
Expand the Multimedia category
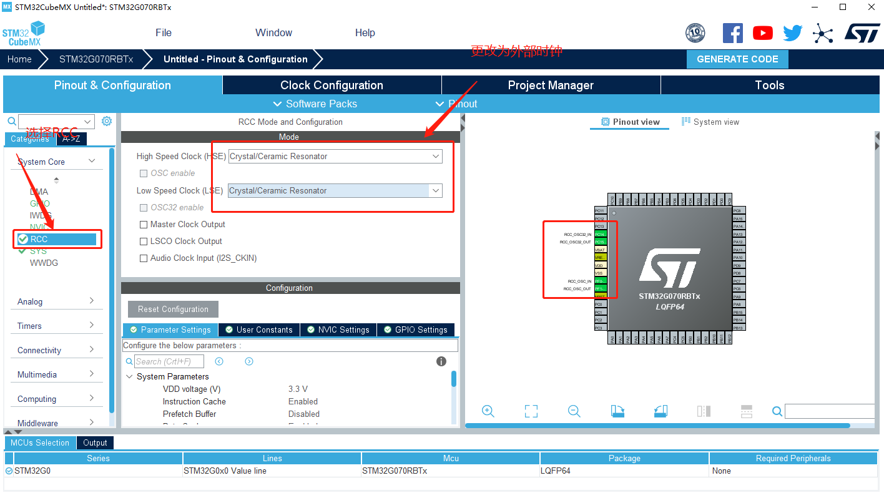tap(92, 374)
